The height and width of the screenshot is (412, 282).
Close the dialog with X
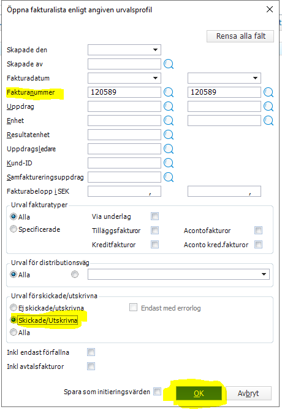coord(270,10)
